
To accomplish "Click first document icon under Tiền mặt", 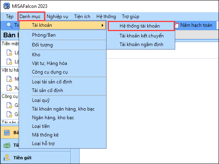I will [9, 52].
